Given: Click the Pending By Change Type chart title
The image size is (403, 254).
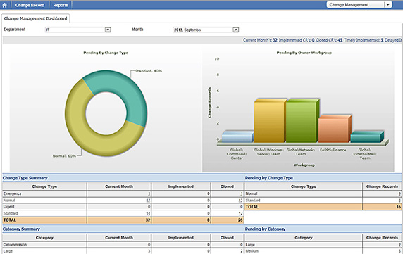Looking at the screenshot, I should pos(106,53).
